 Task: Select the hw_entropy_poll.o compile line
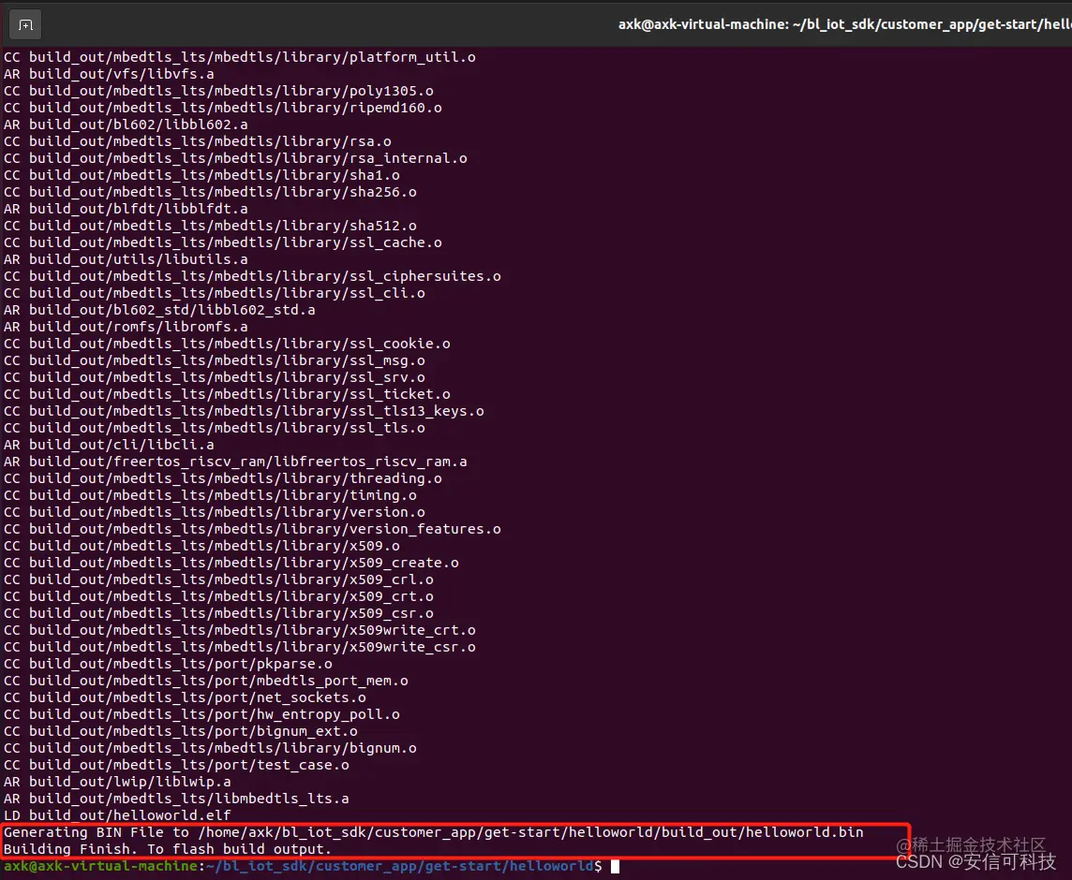201,714
